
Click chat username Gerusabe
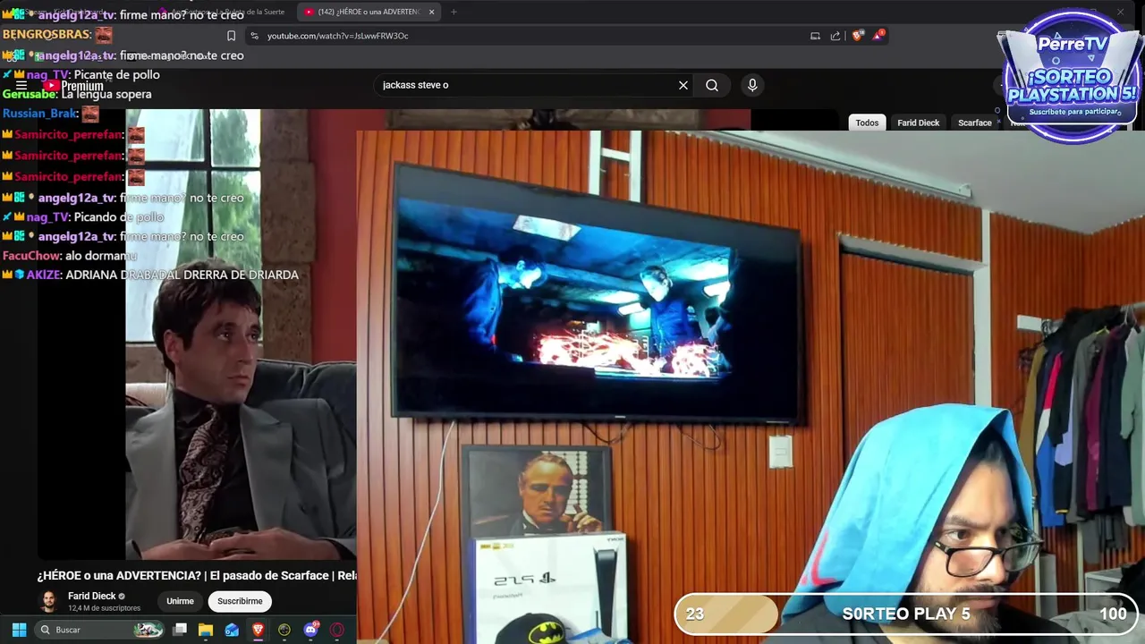29,94
